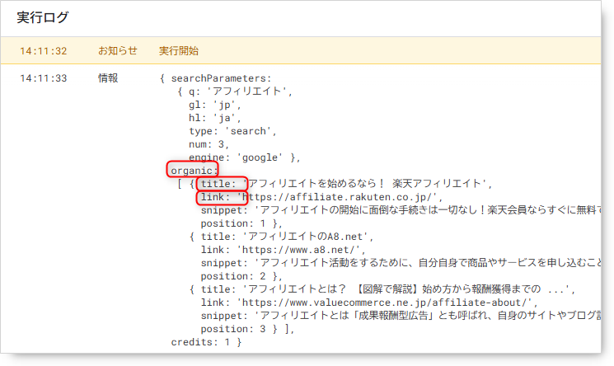Click the valuecommerce.ne.jp affiliate-about URL
Image resolution: width=614 pixels, height=366 pixels.
[387, 303]
